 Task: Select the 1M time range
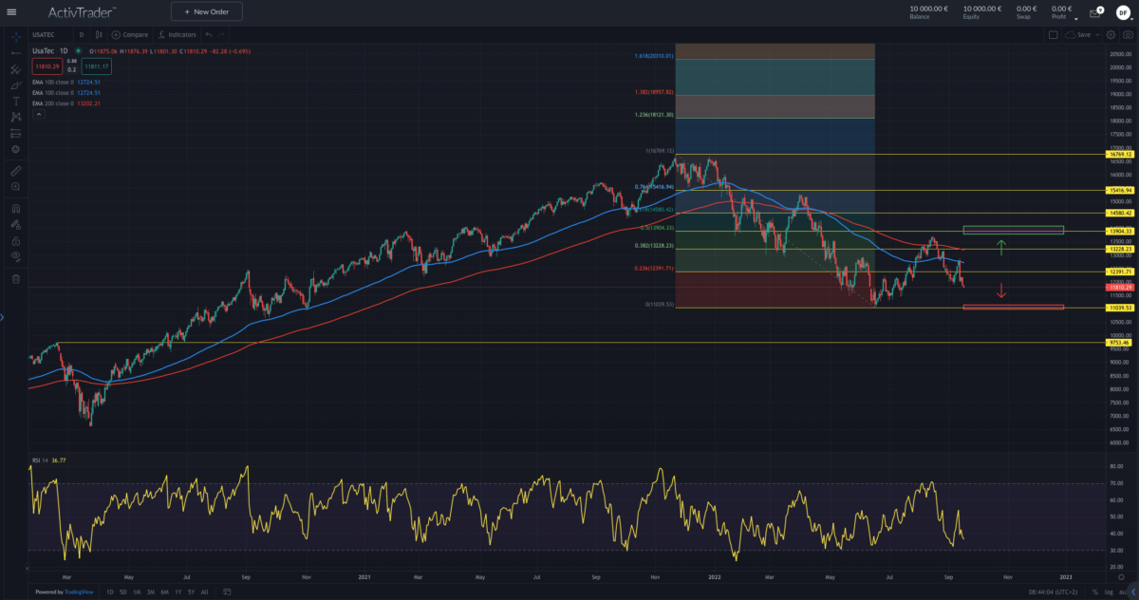(x=137, y=591)
